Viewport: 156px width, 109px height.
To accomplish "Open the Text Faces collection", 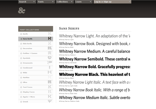I will click(x=36, y=87).
